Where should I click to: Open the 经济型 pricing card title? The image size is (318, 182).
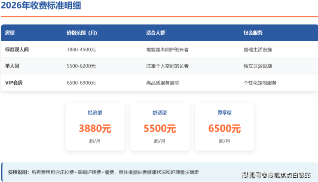coord(95,113)
